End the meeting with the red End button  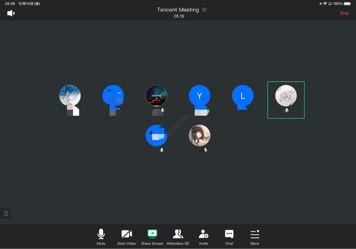344,13
